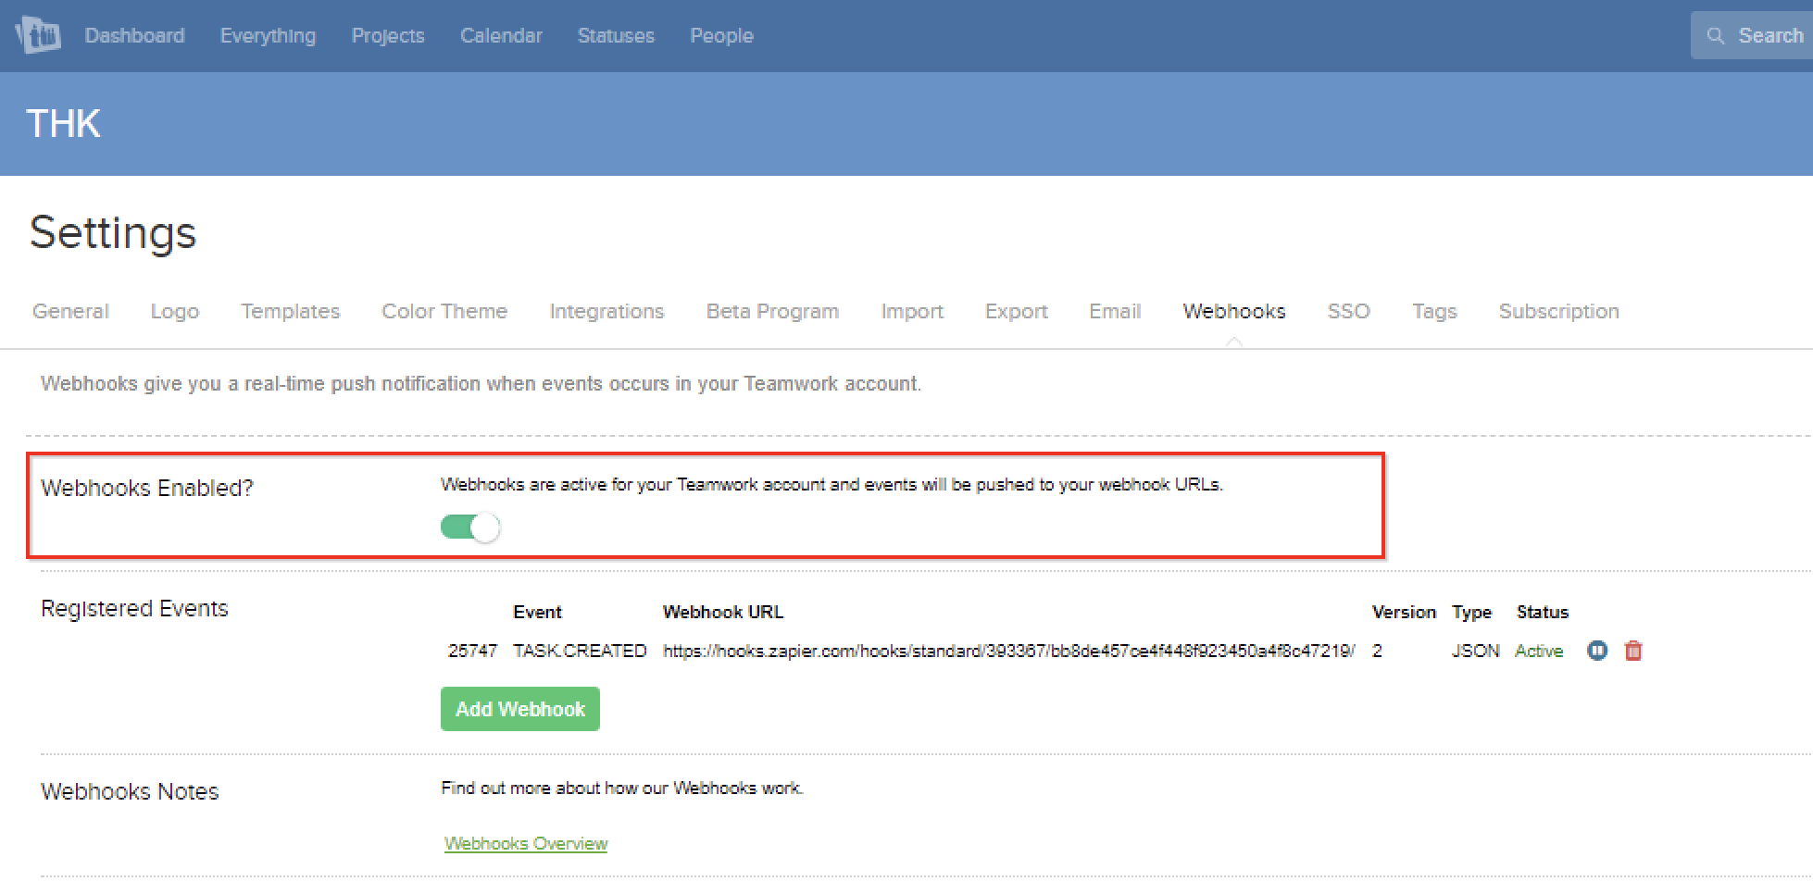Open the Calendar section
Image resolution: width=1813 pixels, height=894 pixels.
(x=501, y=36)
